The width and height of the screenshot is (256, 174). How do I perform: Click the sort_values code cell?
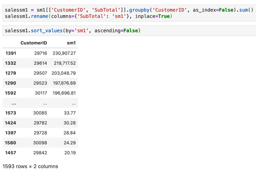(129, 30)
